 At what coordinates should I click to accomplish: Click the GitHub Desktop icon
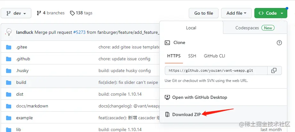pos(167,97)
